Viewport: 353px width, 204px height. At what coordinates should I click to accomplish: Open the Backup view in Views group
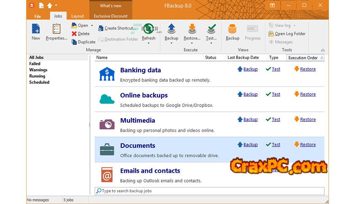click(232, 32)
